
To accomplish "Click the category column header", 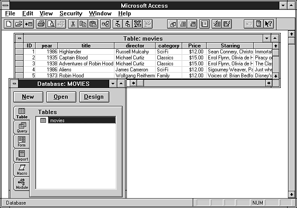I will pos(169,46).
